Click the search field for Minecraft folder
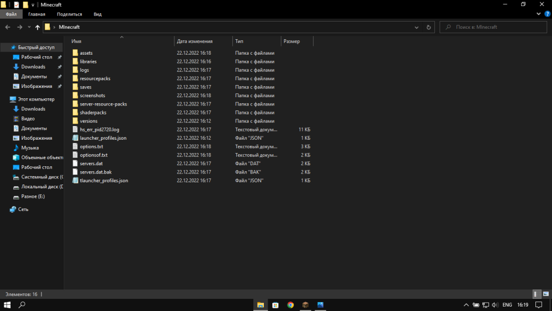552x311 pixels. (493, 27)
